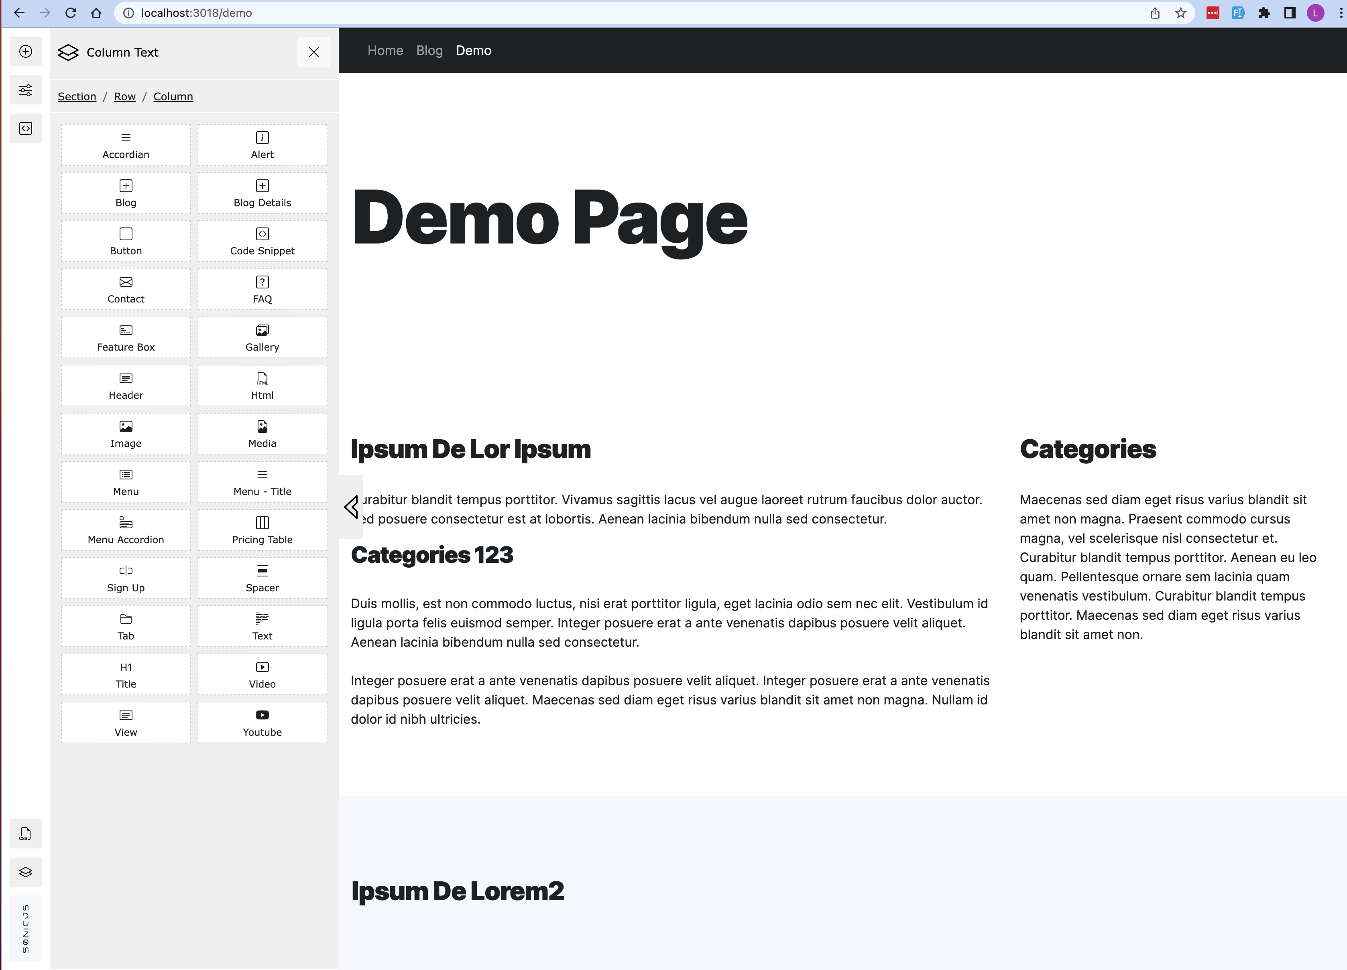Open the custom CSS editor in the sidebar
The height and width of the screenshot is (970, 1347).
25,834
